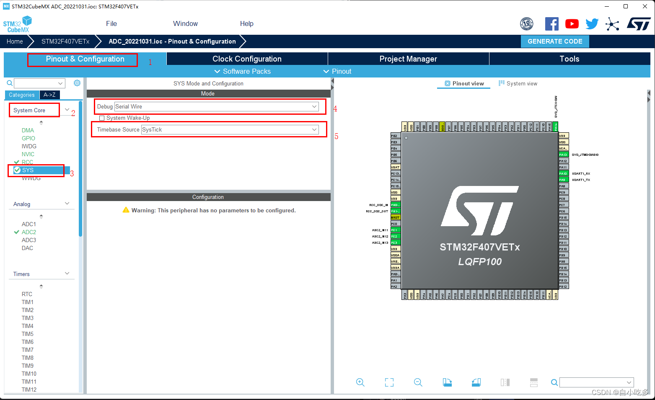The image size is (655, 400).
Task: Open the peripheral search combo box
Action: coord(39,83)
